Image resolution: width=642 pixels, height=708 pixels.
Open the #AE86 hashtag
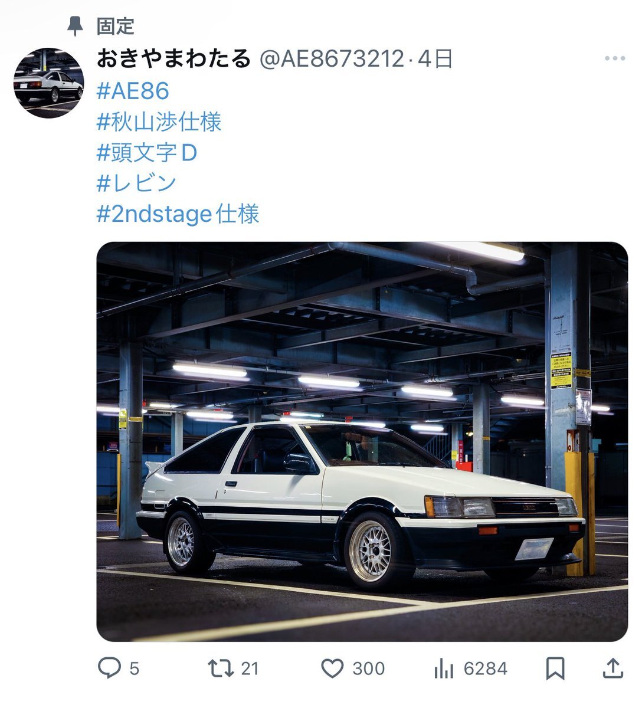(133, 91)
